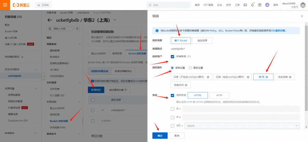Switch to the 读写权限 tab
308x142 pixels.
click(x=117, y=54)
